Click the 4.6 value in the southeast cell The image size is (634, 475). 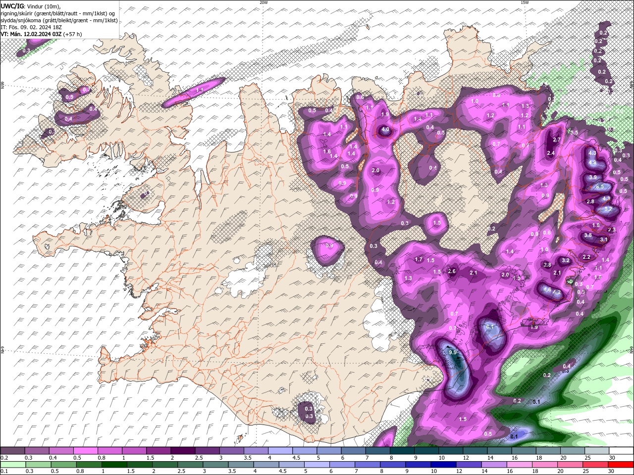547,289
